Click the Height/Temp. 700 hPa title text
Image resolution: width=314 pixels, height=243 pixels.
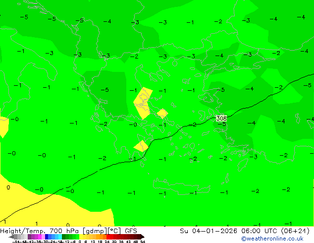tap(40, 231)
